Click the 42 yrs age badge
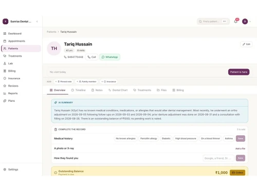257x192 pixels. pyautogui.click(x=69, y=50)
